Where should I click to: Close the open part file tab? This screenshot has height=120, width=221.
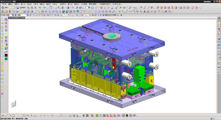tap(23, 17)
